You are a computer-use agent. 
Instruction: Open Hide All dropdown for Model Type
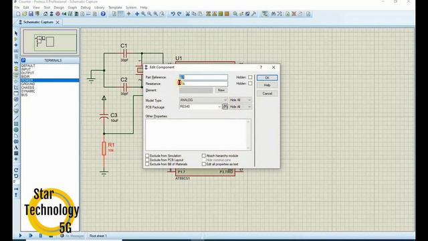pos(240,100)
